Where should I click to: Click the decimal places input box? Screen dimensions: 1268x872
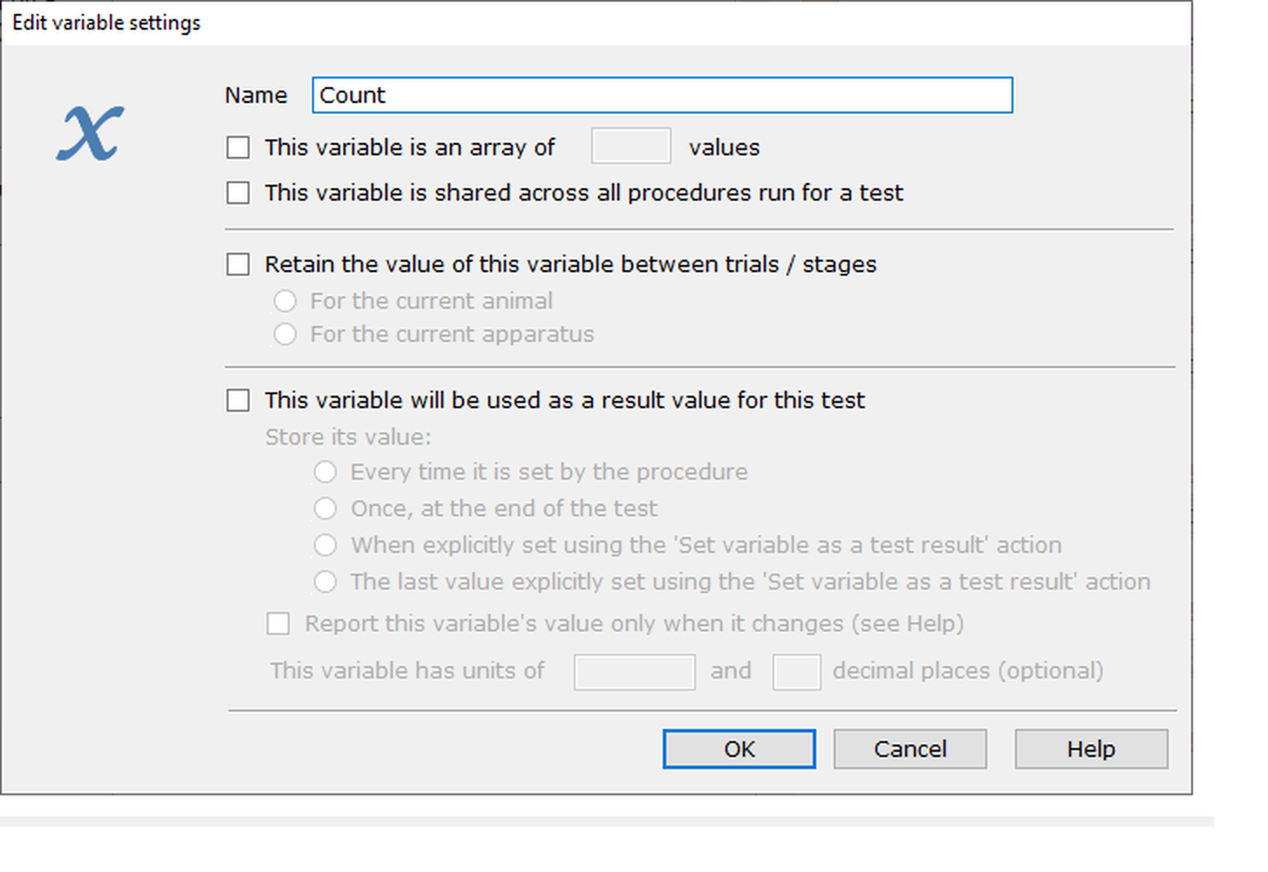pos(796,671)
